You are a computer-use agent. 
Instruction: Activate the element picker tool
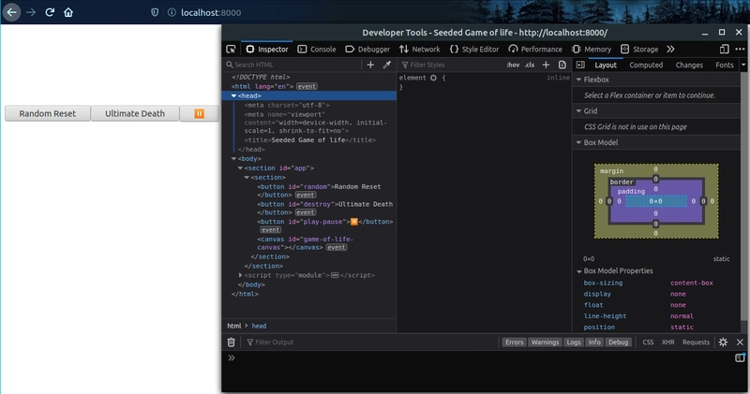pos(231,49)
